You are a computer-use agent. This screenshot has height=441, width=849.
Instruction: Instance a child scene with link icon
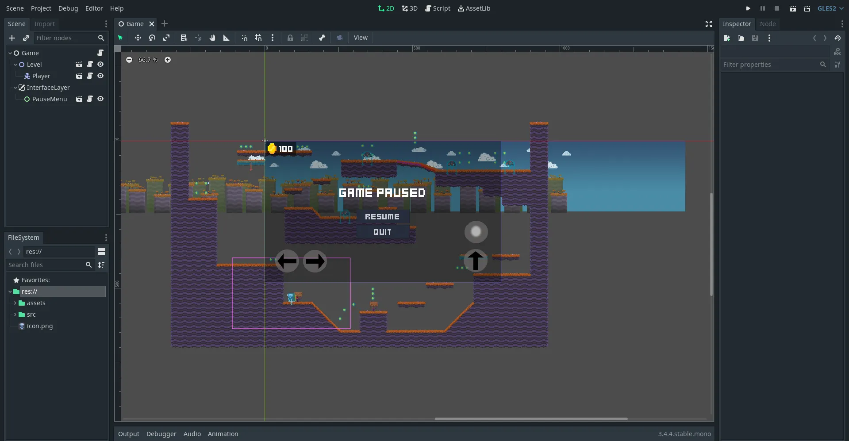(26, 38)
